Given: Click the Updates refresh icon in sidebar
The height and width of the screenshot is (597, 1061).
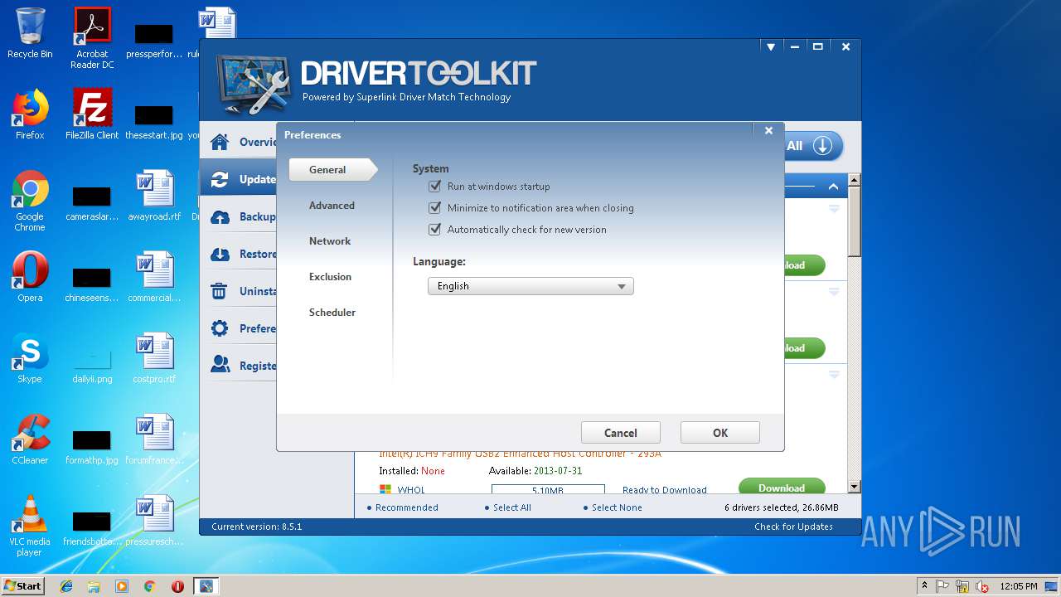Looking at the screenshot, I should click(220, 179).
